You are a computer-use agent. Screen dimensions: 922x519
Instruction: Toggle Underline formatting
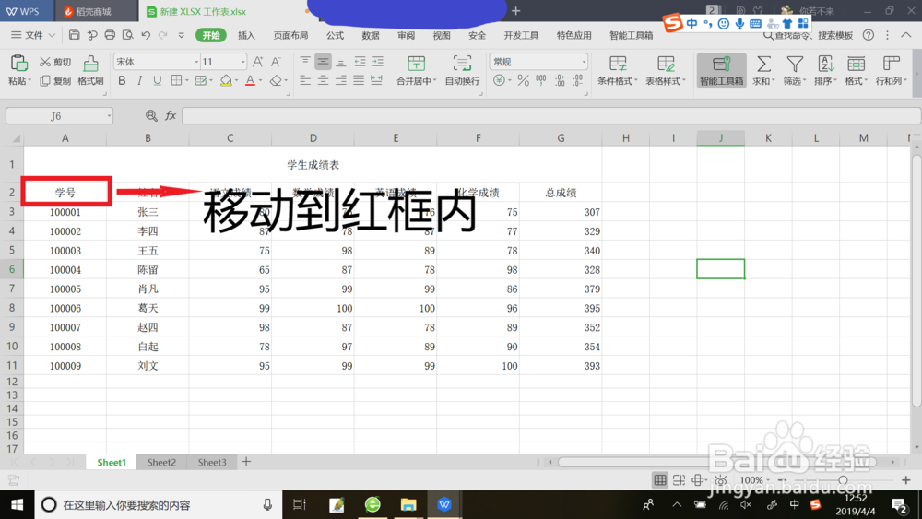click(x=157, y=80)
